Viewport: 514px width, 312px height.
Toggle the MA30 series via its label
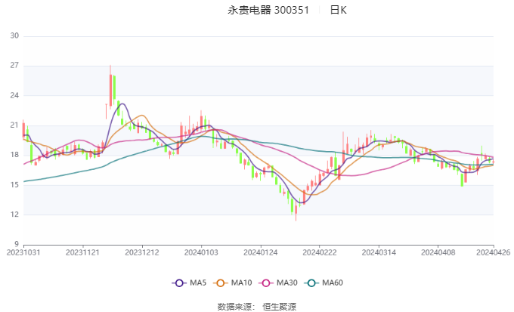pos(286,283)
